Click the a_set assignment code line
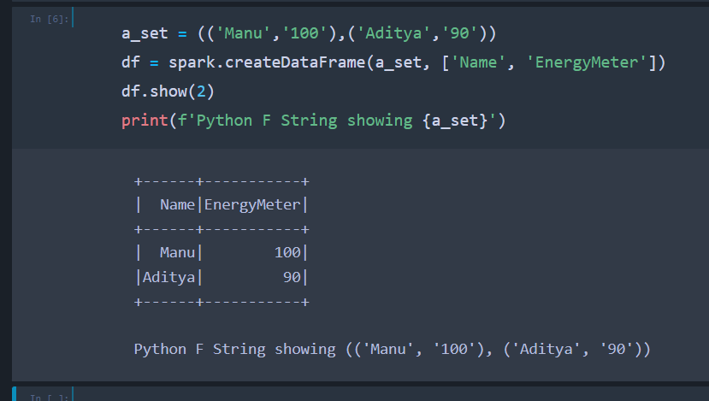709x401 pixels. [x=309, y=34]
